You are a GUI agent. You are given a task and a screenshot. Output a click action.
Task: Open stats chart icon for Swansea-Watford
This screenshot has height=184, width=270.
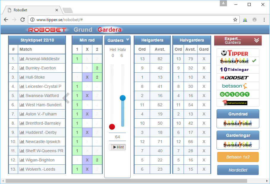coord(22,96)
